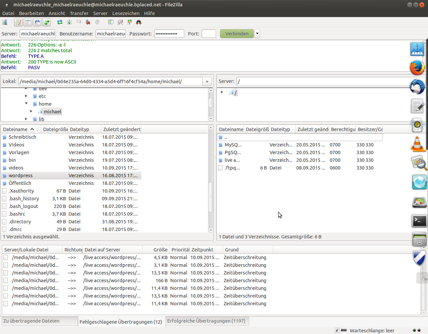Click the disconnect icon with red X
Viewport: 428px width, 334px height.
pos(88,22)
